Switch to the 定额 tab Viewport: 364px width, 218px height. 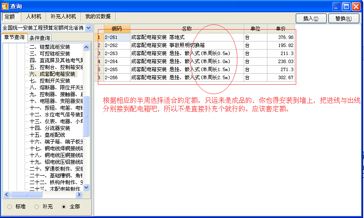(10, 17)
